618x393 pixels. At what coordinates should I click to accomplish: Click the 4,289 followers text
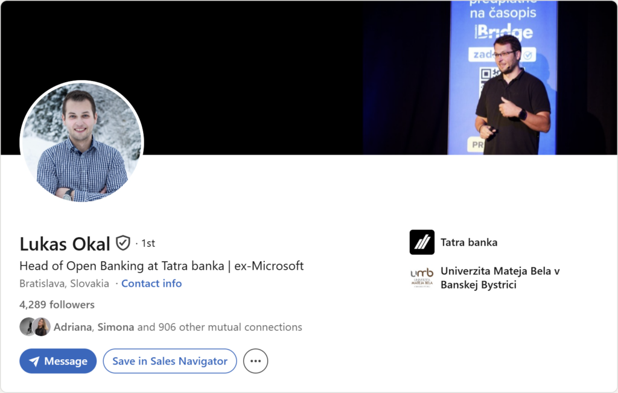tap(57, 305)
